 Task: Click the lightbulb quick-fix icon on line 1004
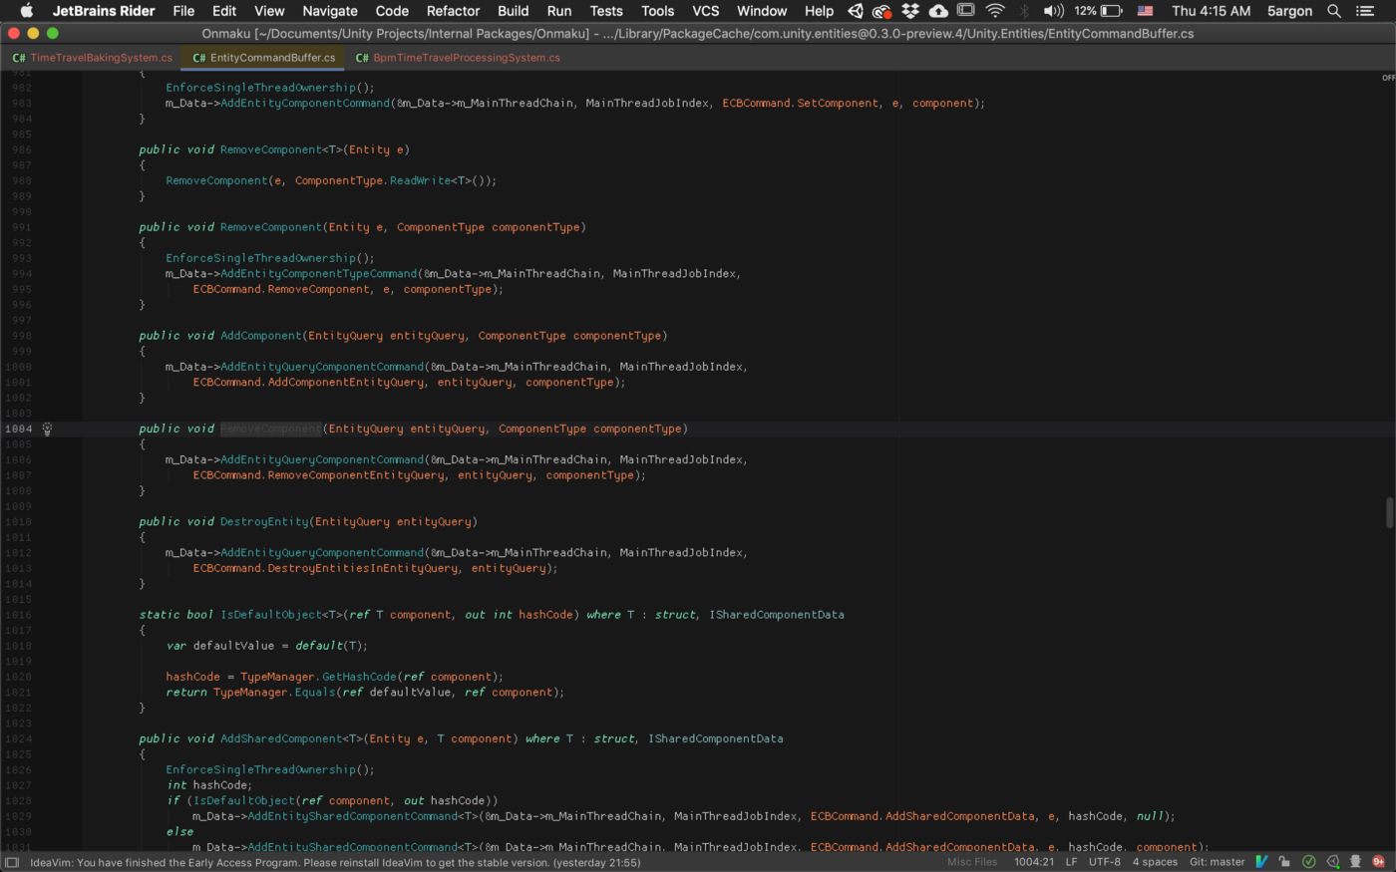(47, 429)
